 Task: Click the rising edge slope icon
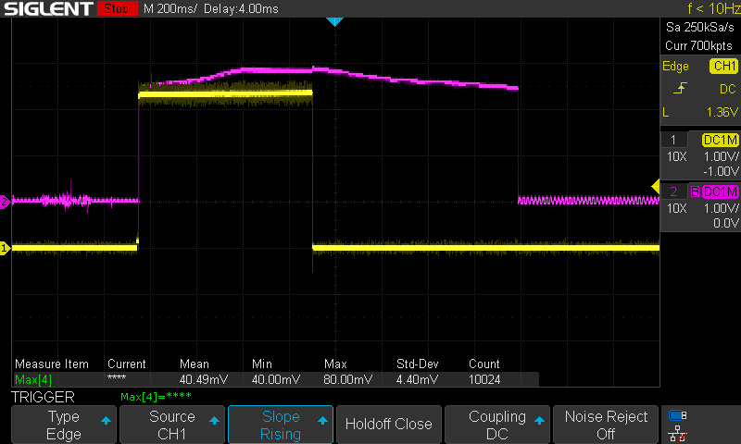680,88
